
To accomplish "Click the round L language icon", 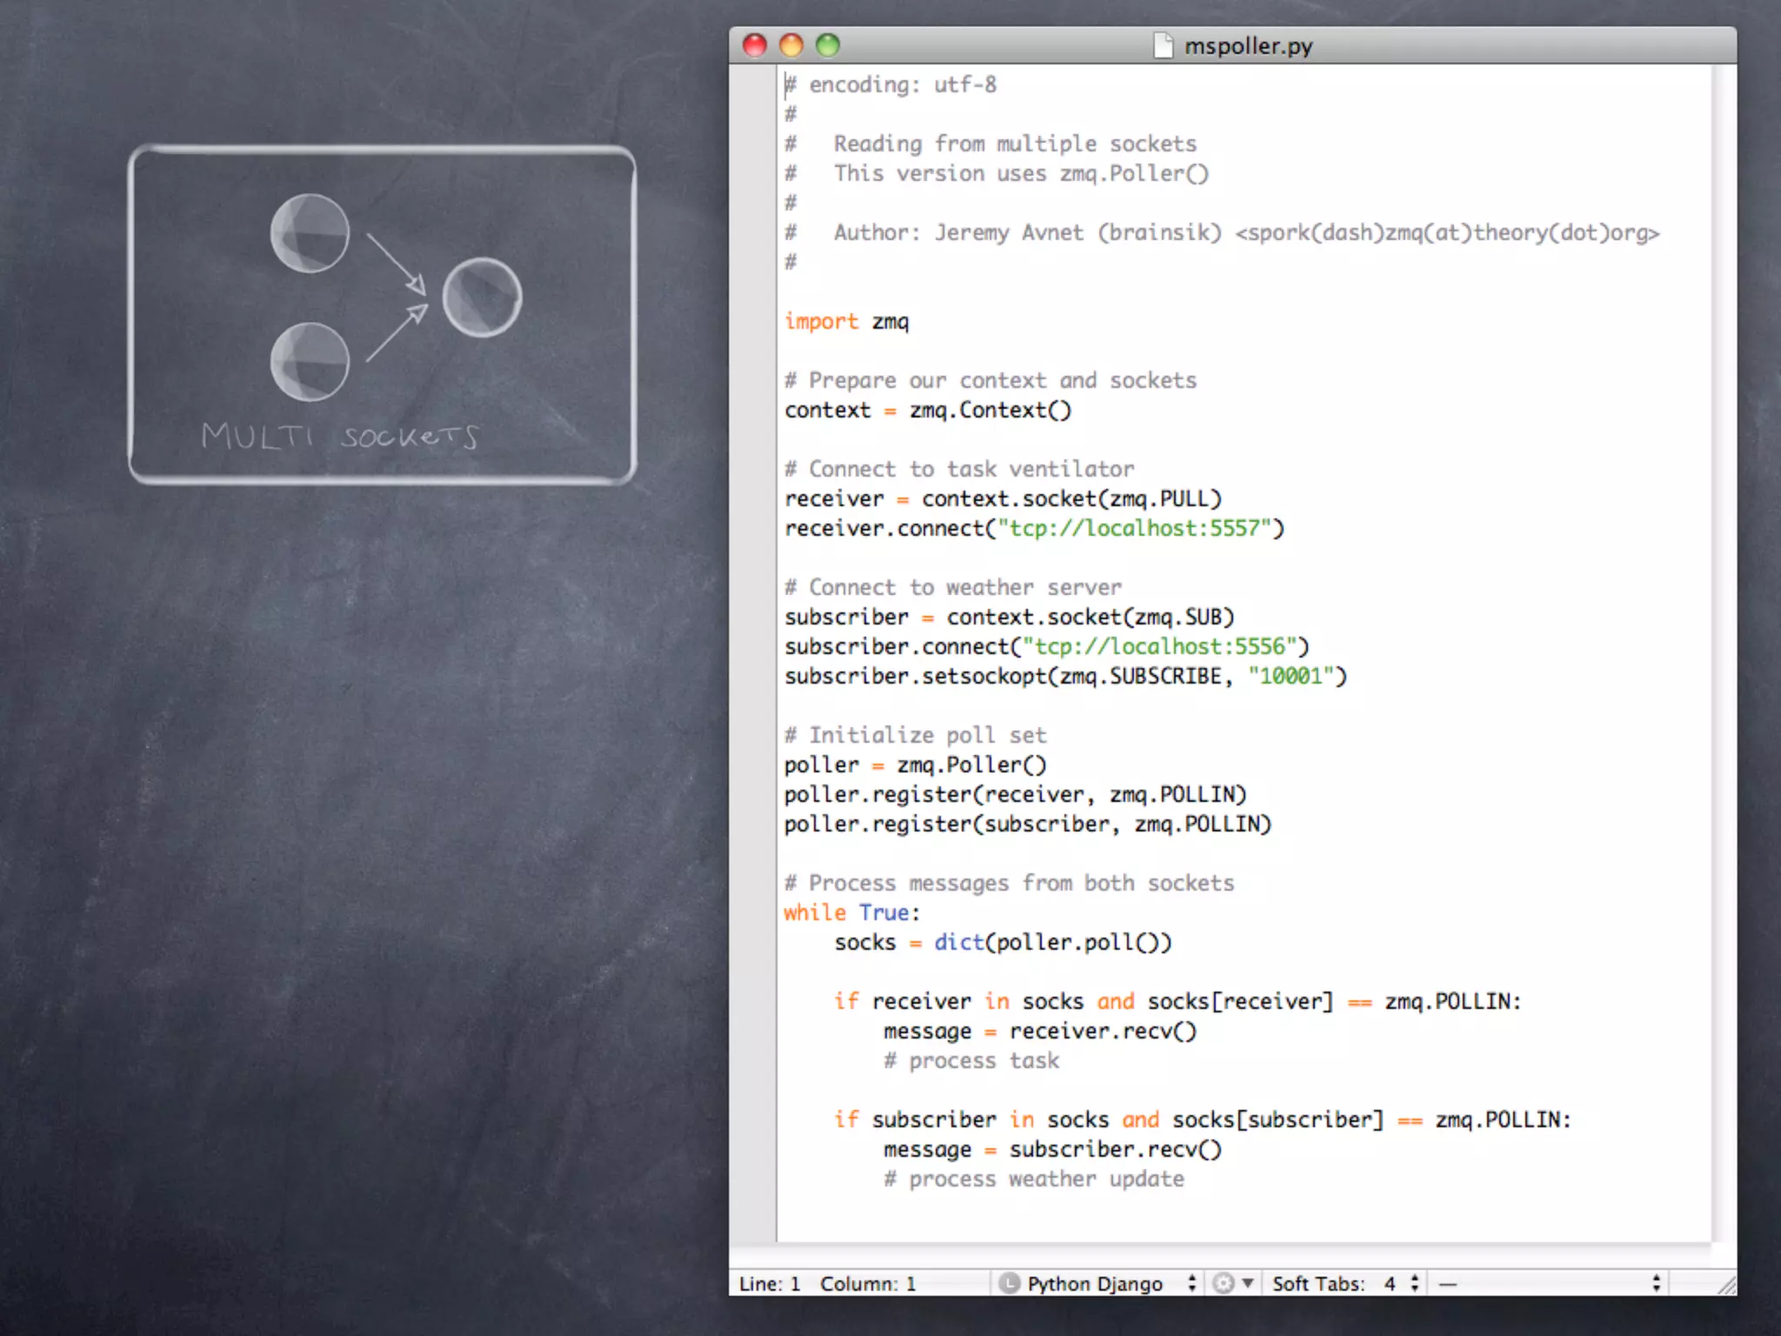I will tap(1009, 1284).
